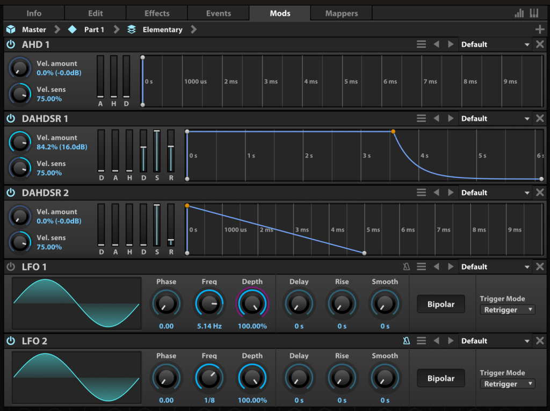
Task: Select Part 1 in the breadcrumb path
Action: 94,30
